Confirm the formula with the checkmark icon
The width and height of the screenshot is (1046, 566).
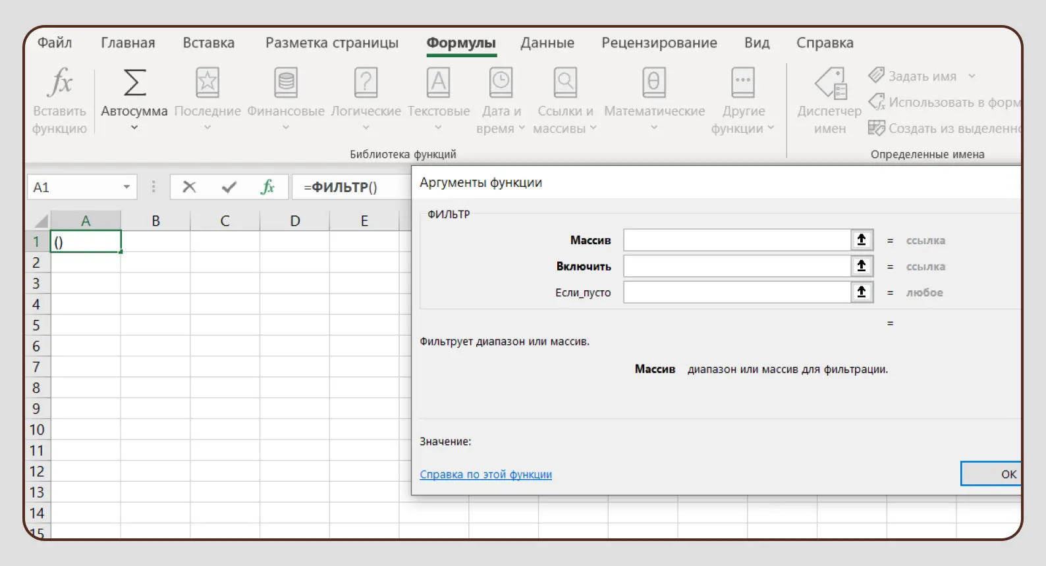[229, 188]
